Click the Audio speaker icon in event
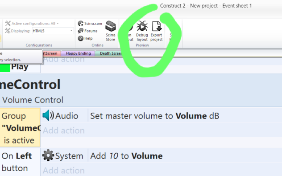The width and height of the screenshot is (282, 176). pyautogui.click(x=48, y=115)
